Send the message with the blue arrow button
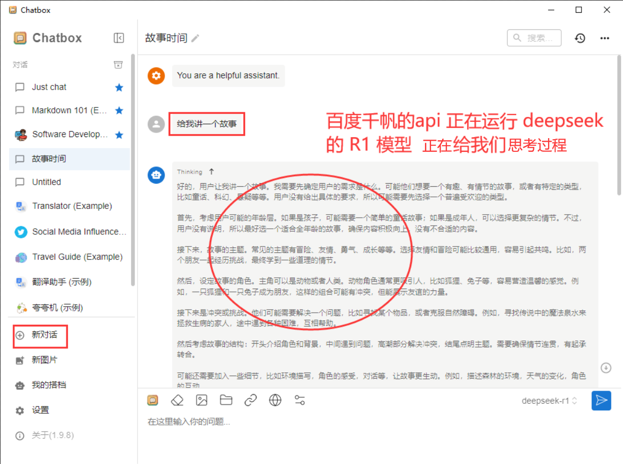The height and width of the screenshot is (464, 623). tap(601, 400)
